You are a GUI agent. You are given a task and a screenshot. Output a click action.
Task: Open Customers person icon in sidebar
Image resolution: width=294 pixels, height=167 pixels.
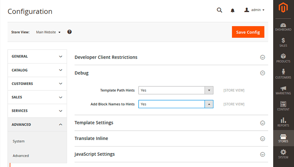pyautogui.click(x=283, y=72)
